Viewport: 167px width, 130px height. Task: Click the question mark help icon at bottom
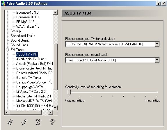[x=52, y=122]
